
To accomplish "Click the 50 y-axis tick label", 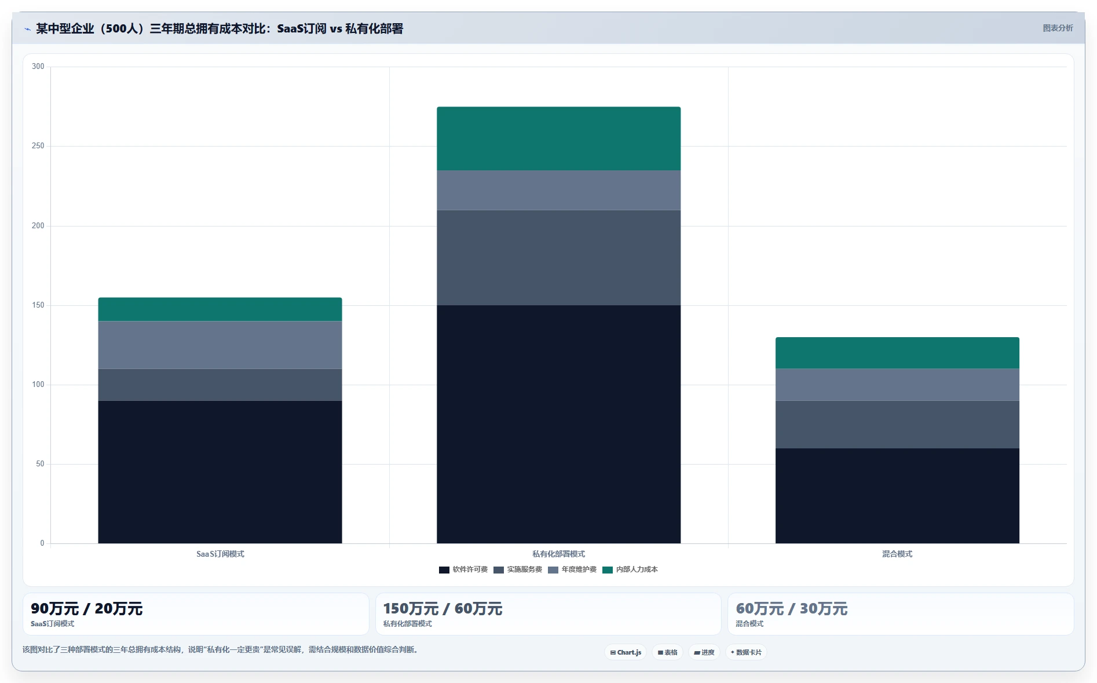I will point(40,464).
